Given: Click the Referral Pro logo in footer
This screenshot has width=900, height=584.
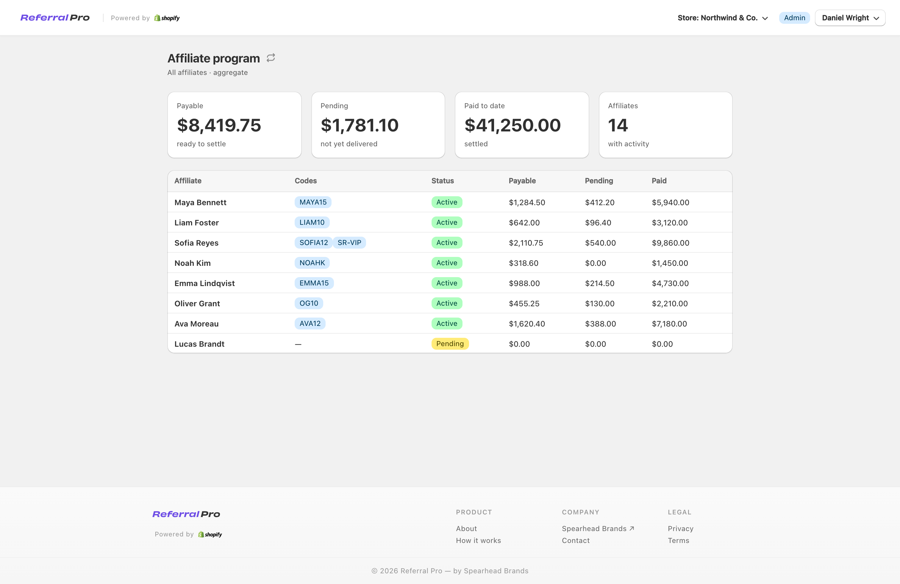Looking at the screenshot, I should click(186, 514).
